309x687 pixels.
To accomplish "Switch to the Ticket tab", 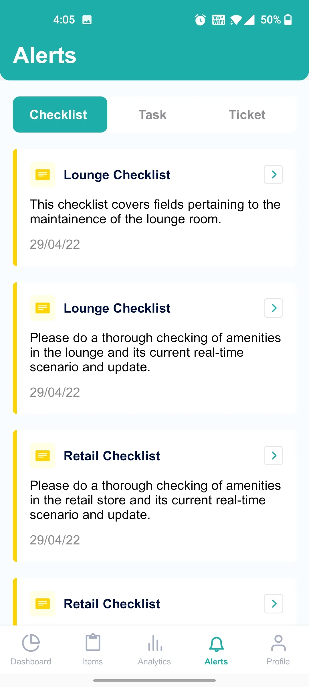I will click(247, 114).
